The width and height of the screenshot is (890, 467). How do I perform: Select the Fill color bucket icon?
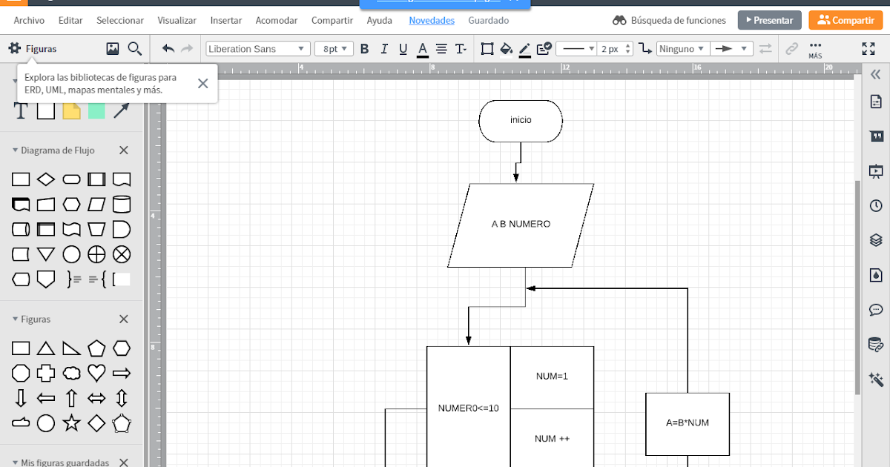[506, 48]
